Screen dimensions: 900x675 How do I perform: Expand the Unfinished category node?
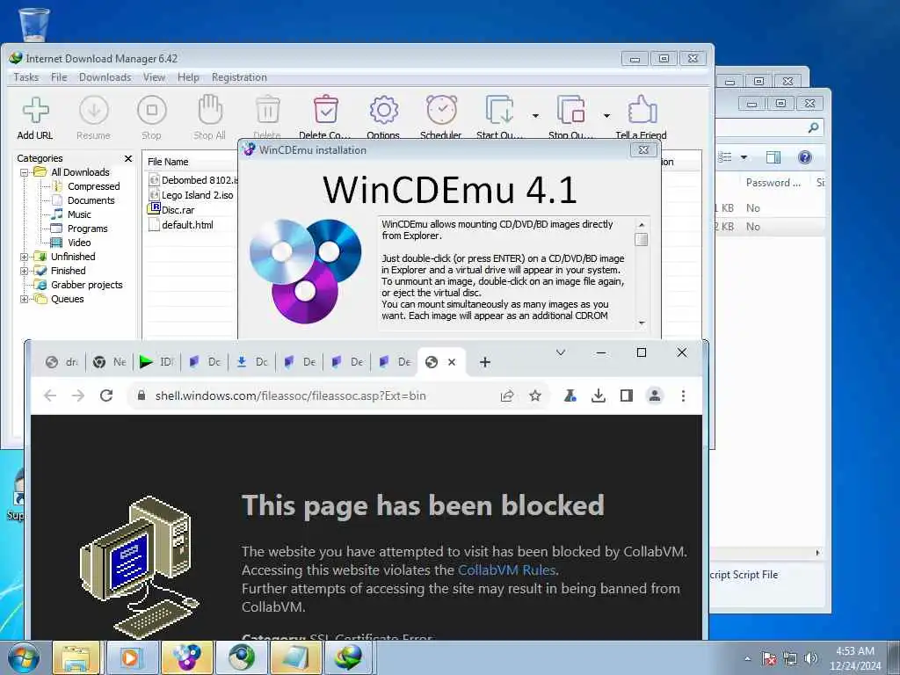tap(24, 257)
